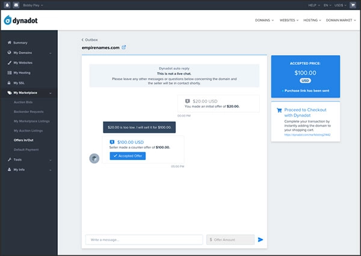Screen dimensions: 361x256
Task: Click the back arrow next to Outbox
Action: point(83,40)
